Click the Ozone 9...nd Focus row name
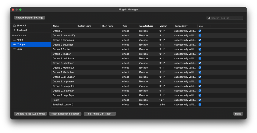257x133 pixels. (x=63, y=58)
